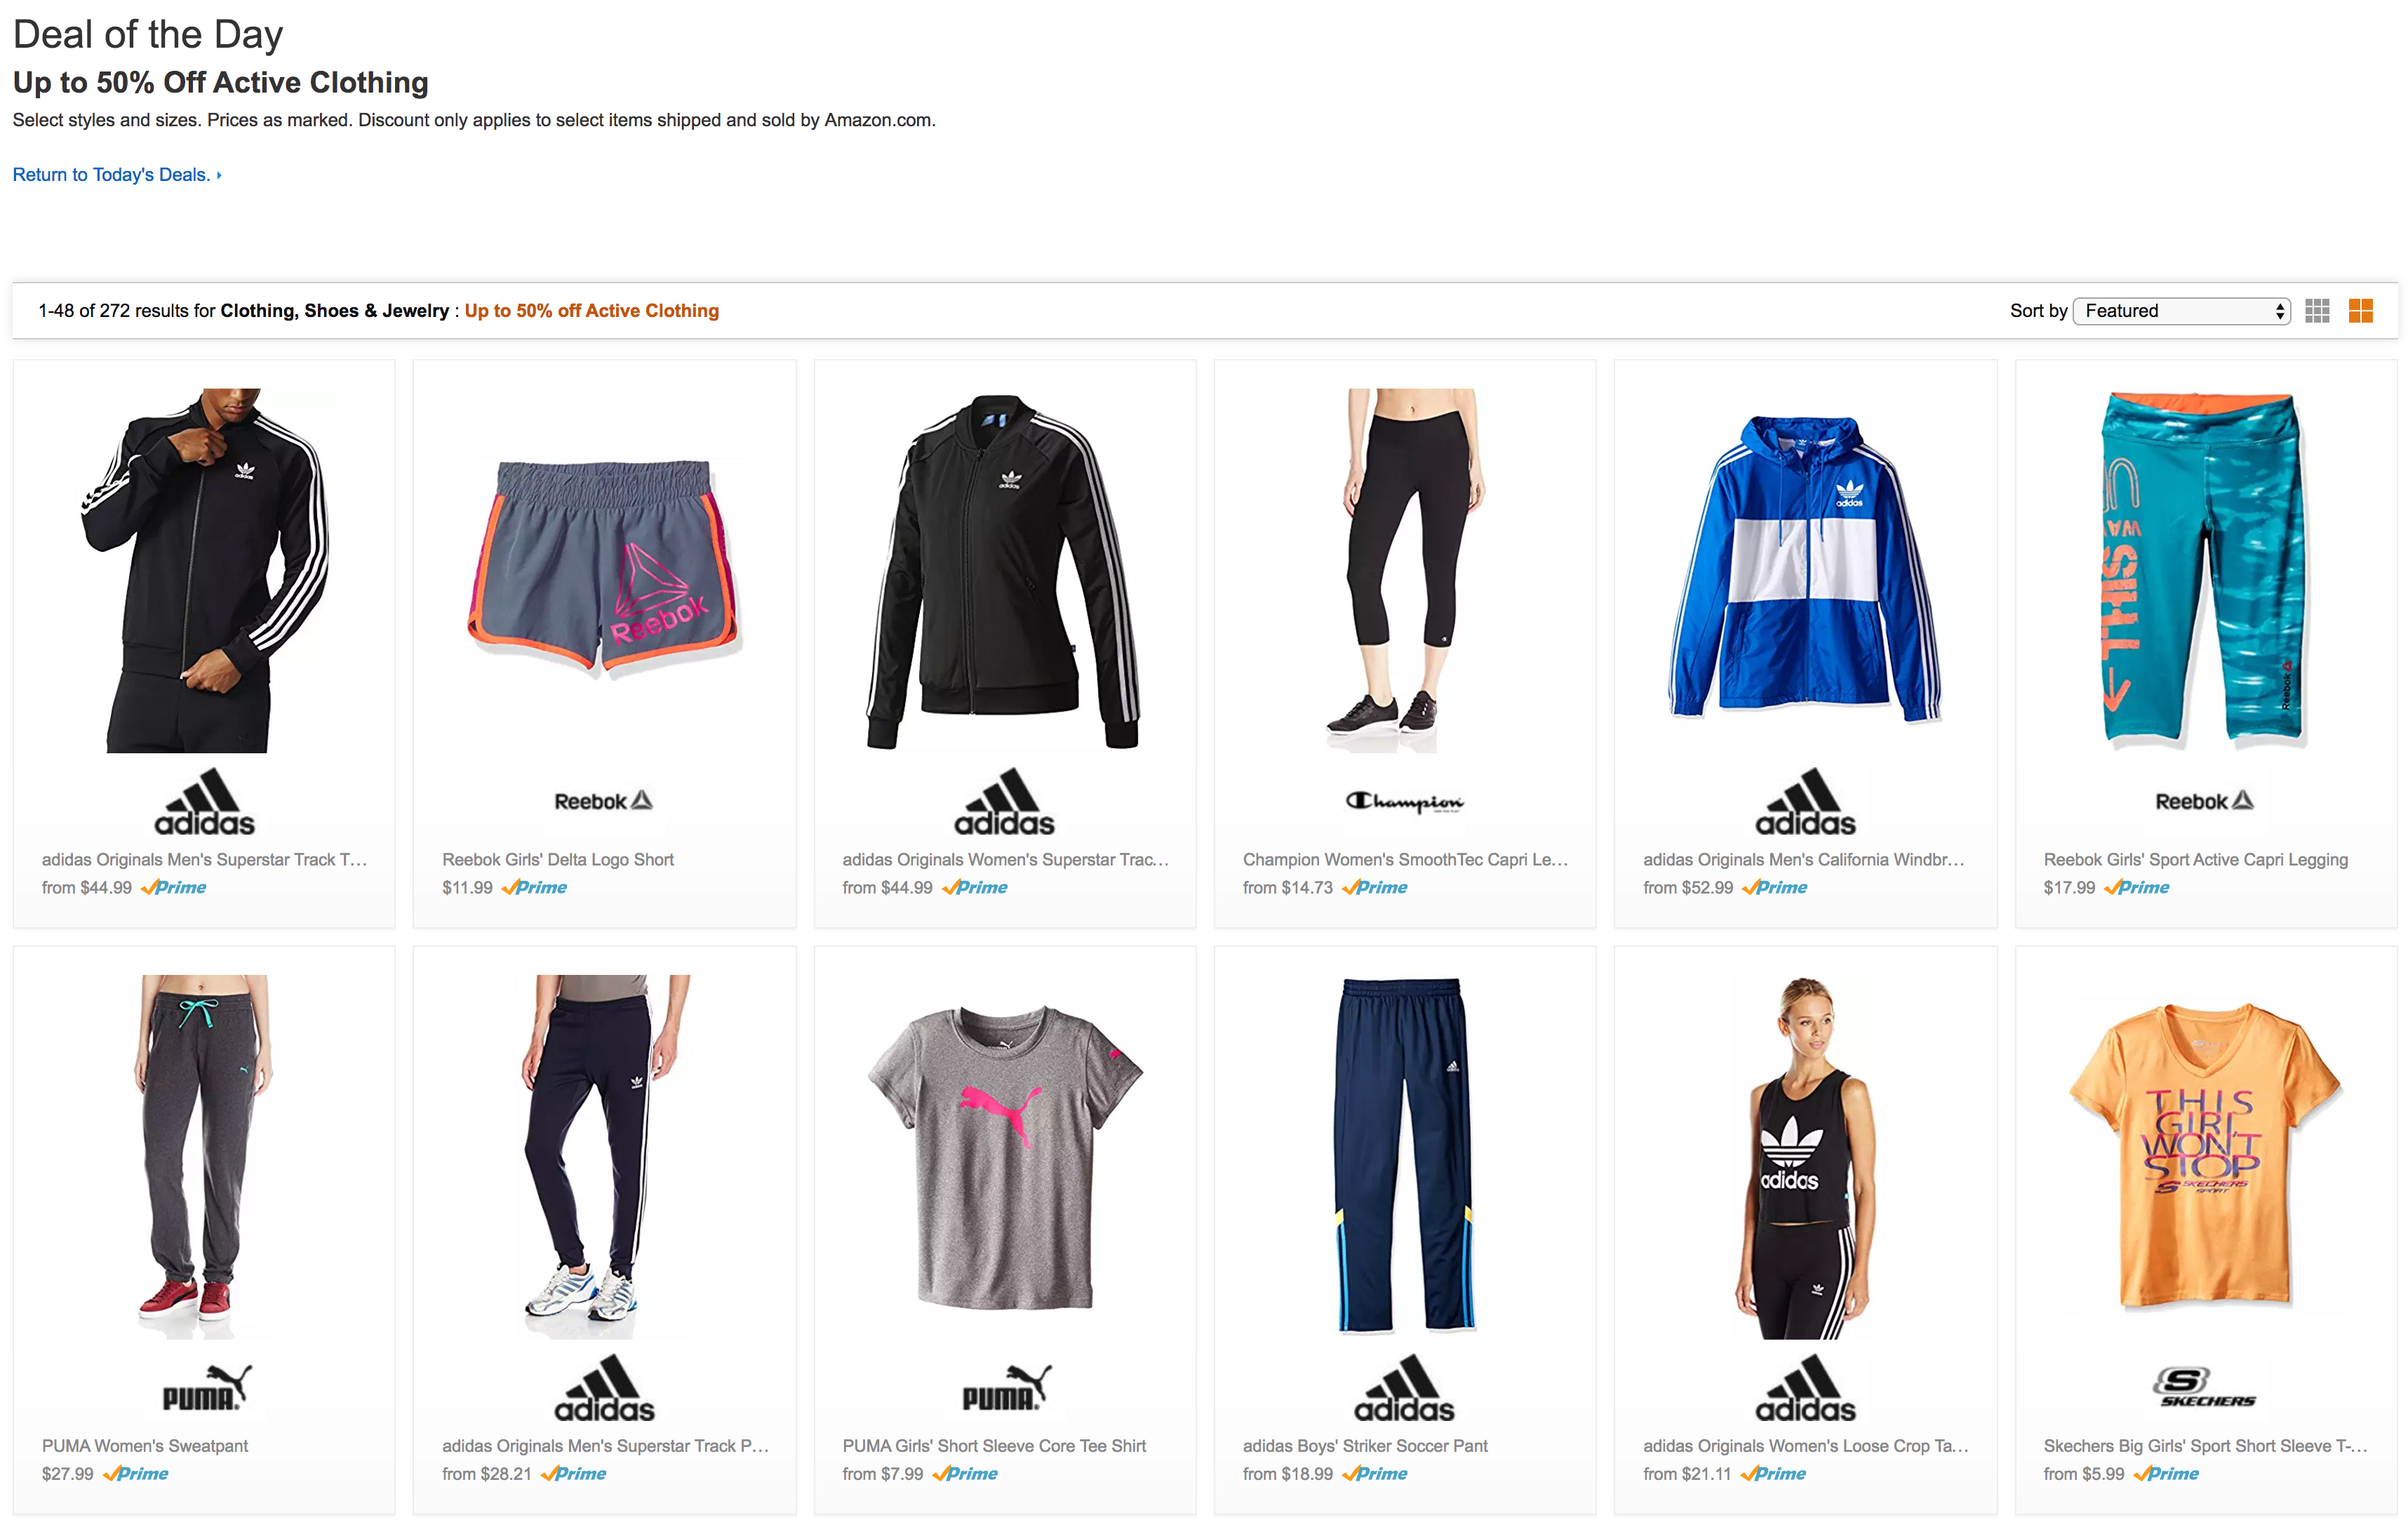Click the Skechers logo under orange tee
Image resolution: width=2408 pixels, height=1529 pixels.
pyautogui.click(x=2206, y=1387)
